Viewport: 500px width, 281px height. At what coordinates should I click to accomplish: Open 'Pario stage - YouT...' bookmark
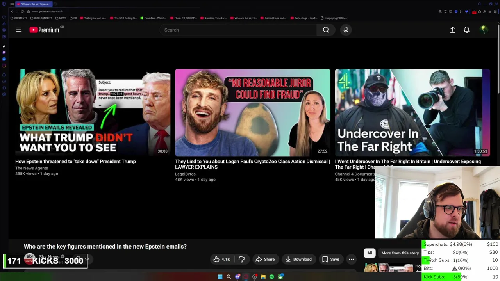click(304, 18)
